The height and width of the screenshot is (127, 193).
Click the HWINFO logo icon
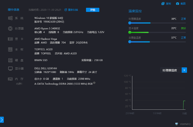point(177,124)
